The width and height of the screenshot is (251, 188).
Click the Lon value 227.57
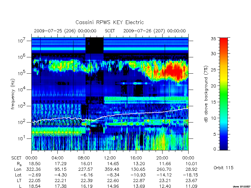click(85, 169)
